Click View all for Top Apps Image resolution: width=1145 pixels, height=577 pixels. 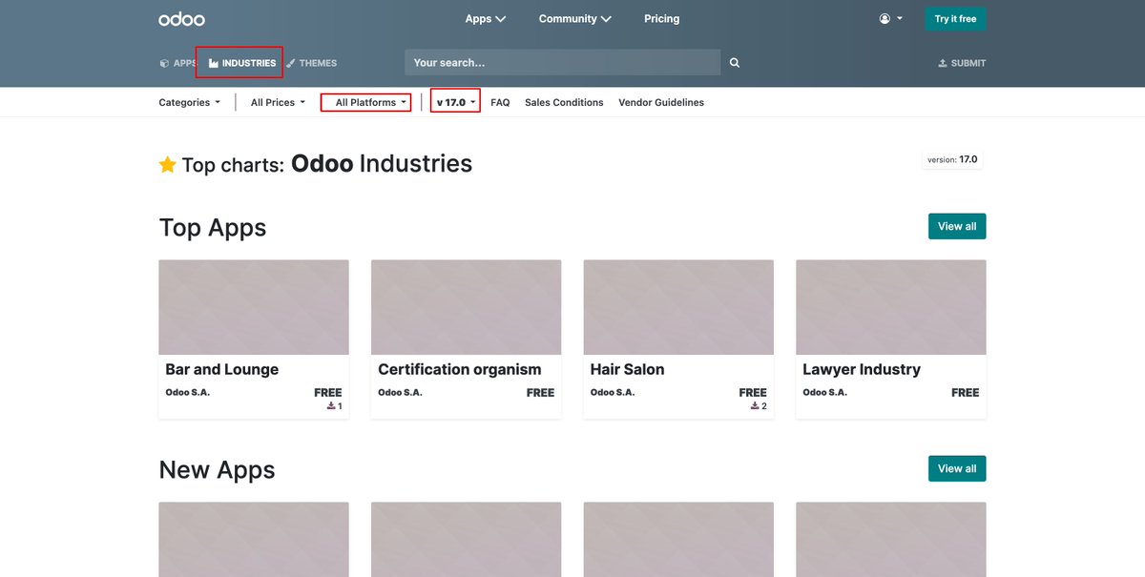tap(957, 226)
